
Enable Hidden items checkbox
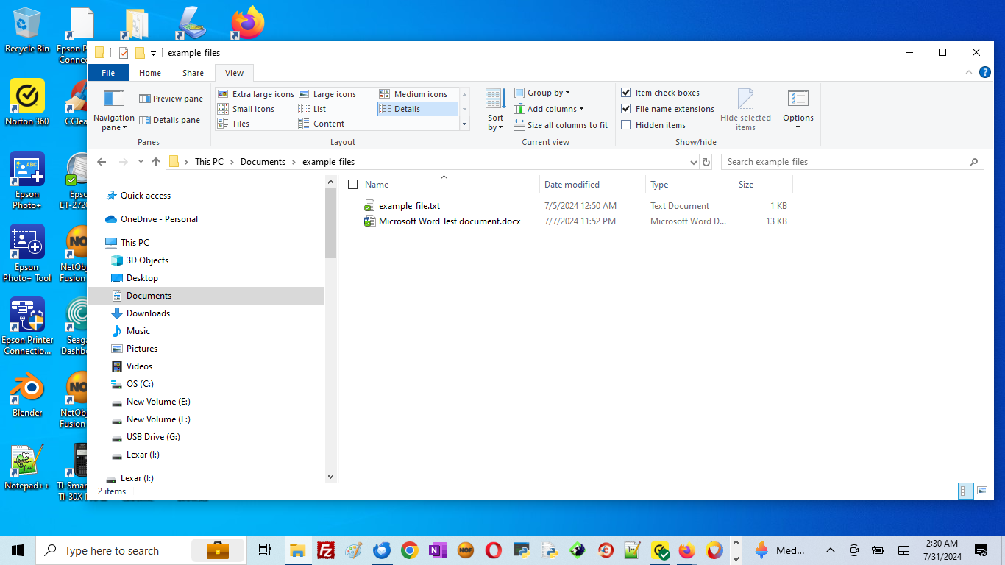pyautogui.click(x=626, y=125)
